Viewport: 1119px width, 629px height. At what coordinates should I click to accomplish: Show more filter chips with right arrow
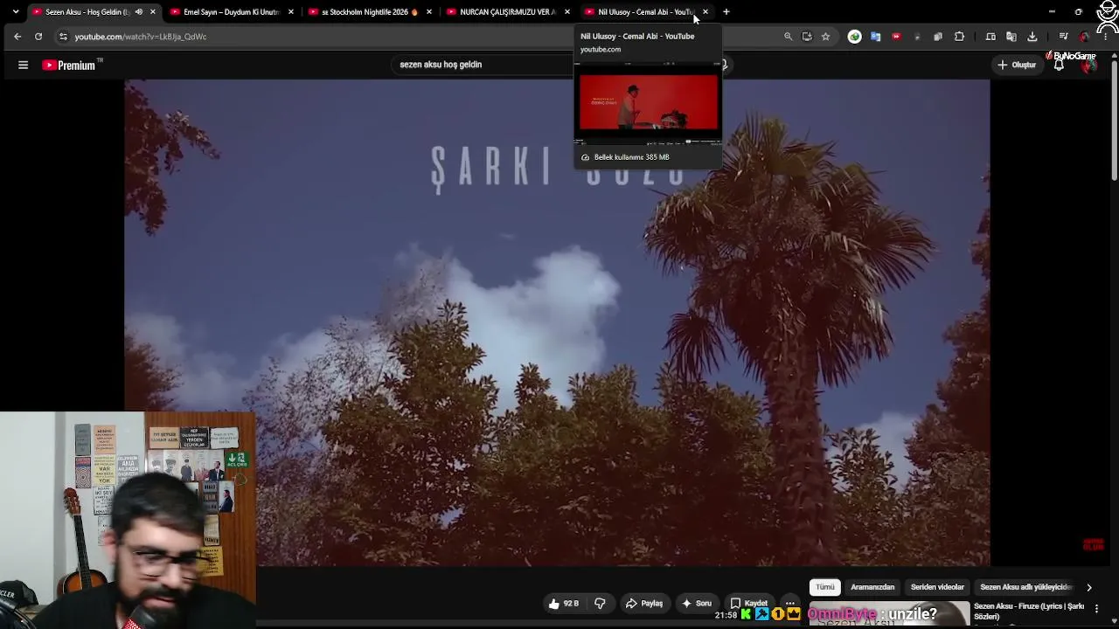(x=1089, y=587)
